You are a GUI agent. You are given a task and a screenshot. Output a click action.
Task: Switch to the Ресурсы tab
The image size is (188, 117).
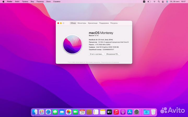coord(114,23)
